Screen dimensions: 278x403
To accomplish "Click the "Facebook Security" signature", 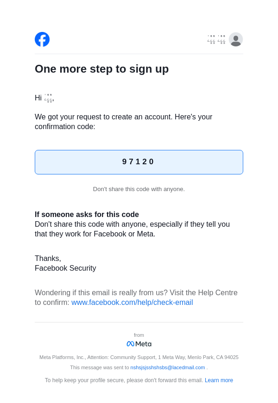I will (65, 268).
